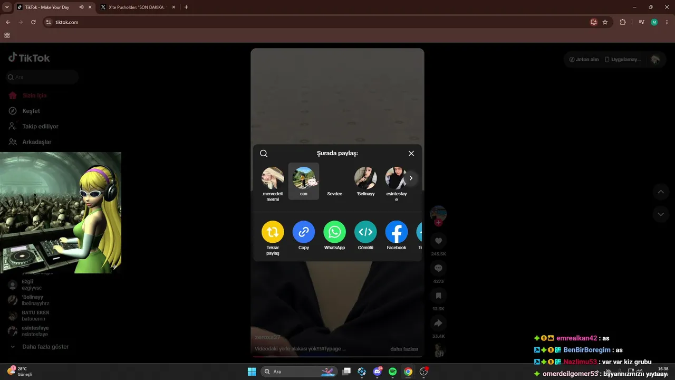Image resolution: width=675 pixels, height=380 pixels.
Task: Go to the previous video with up arrow
Action: pos(661,192)
